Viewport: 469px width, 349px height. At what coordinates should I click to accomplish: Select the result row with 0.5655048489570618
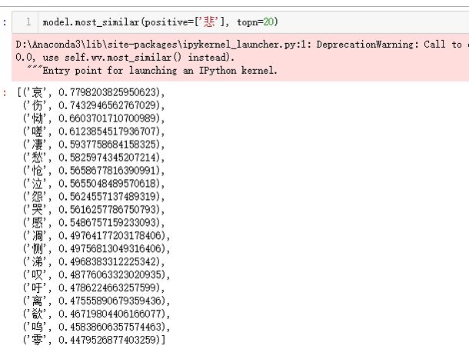94,184
